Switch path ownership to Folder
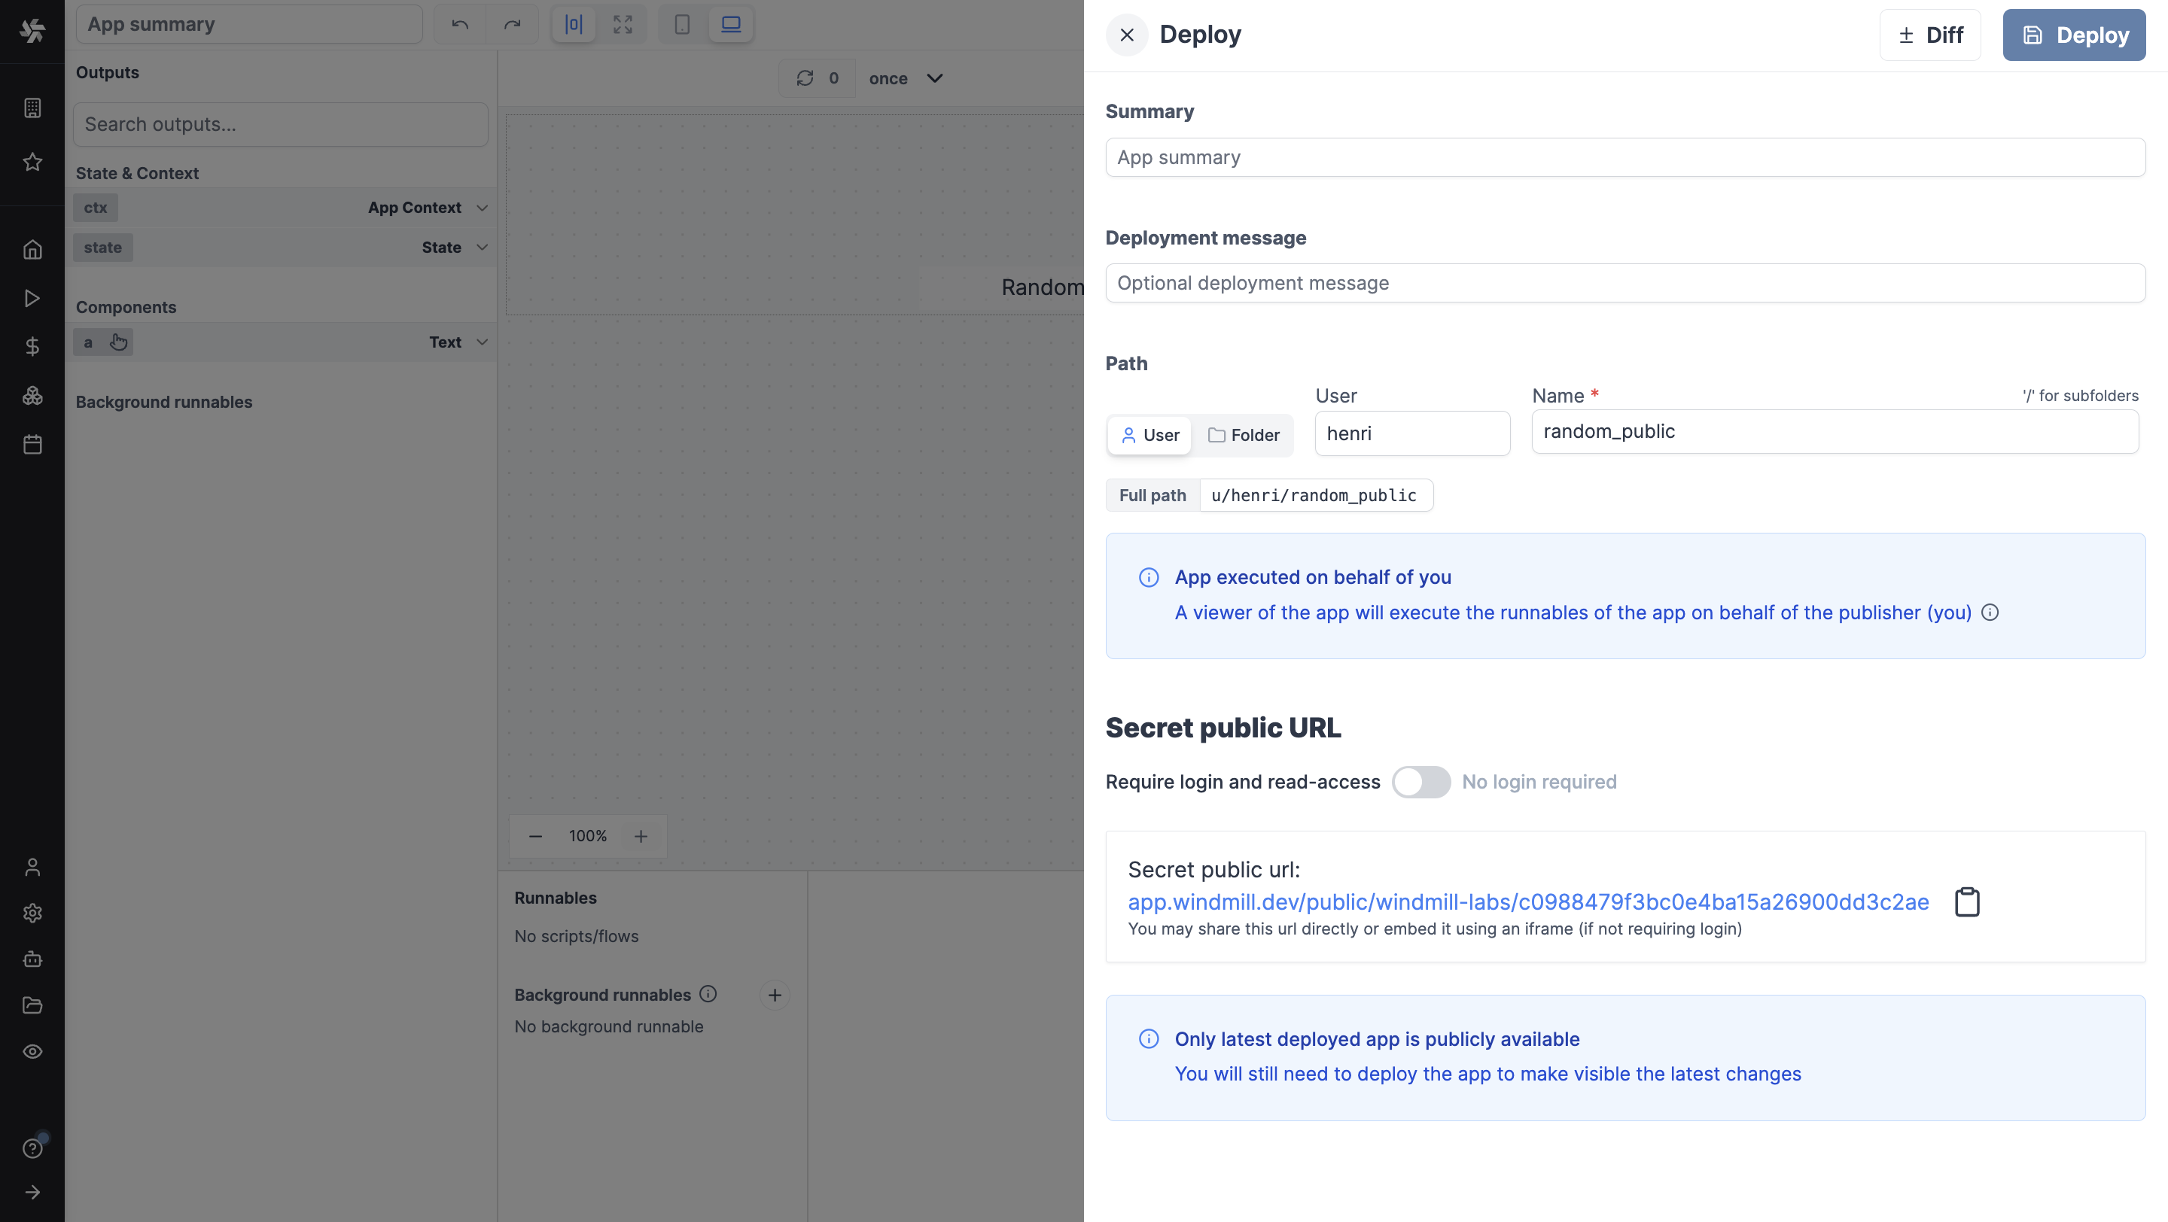The image size is (2168, 1222). [x=1244, y=435]
